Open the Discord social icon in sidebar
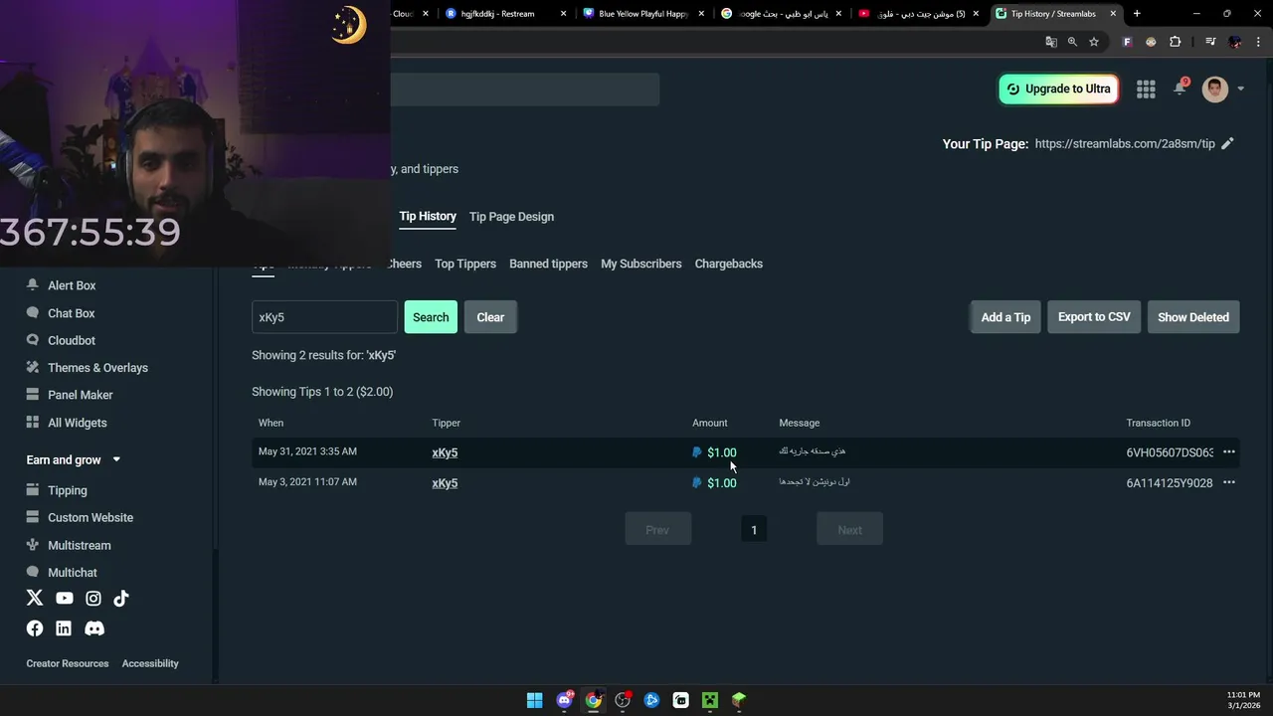 coord(94,628)
